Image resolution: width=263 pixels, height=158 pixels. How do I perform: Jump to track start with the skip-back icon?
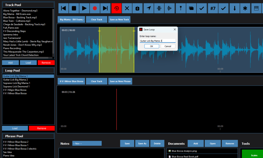point(63,8)
